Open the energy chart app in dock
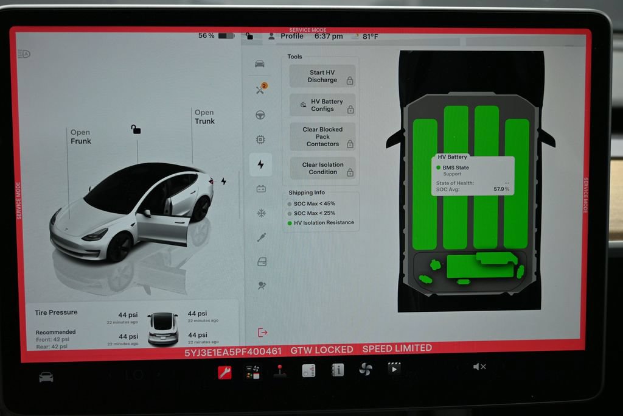Viewport: 623px width, 416px height. coord(308,370)
